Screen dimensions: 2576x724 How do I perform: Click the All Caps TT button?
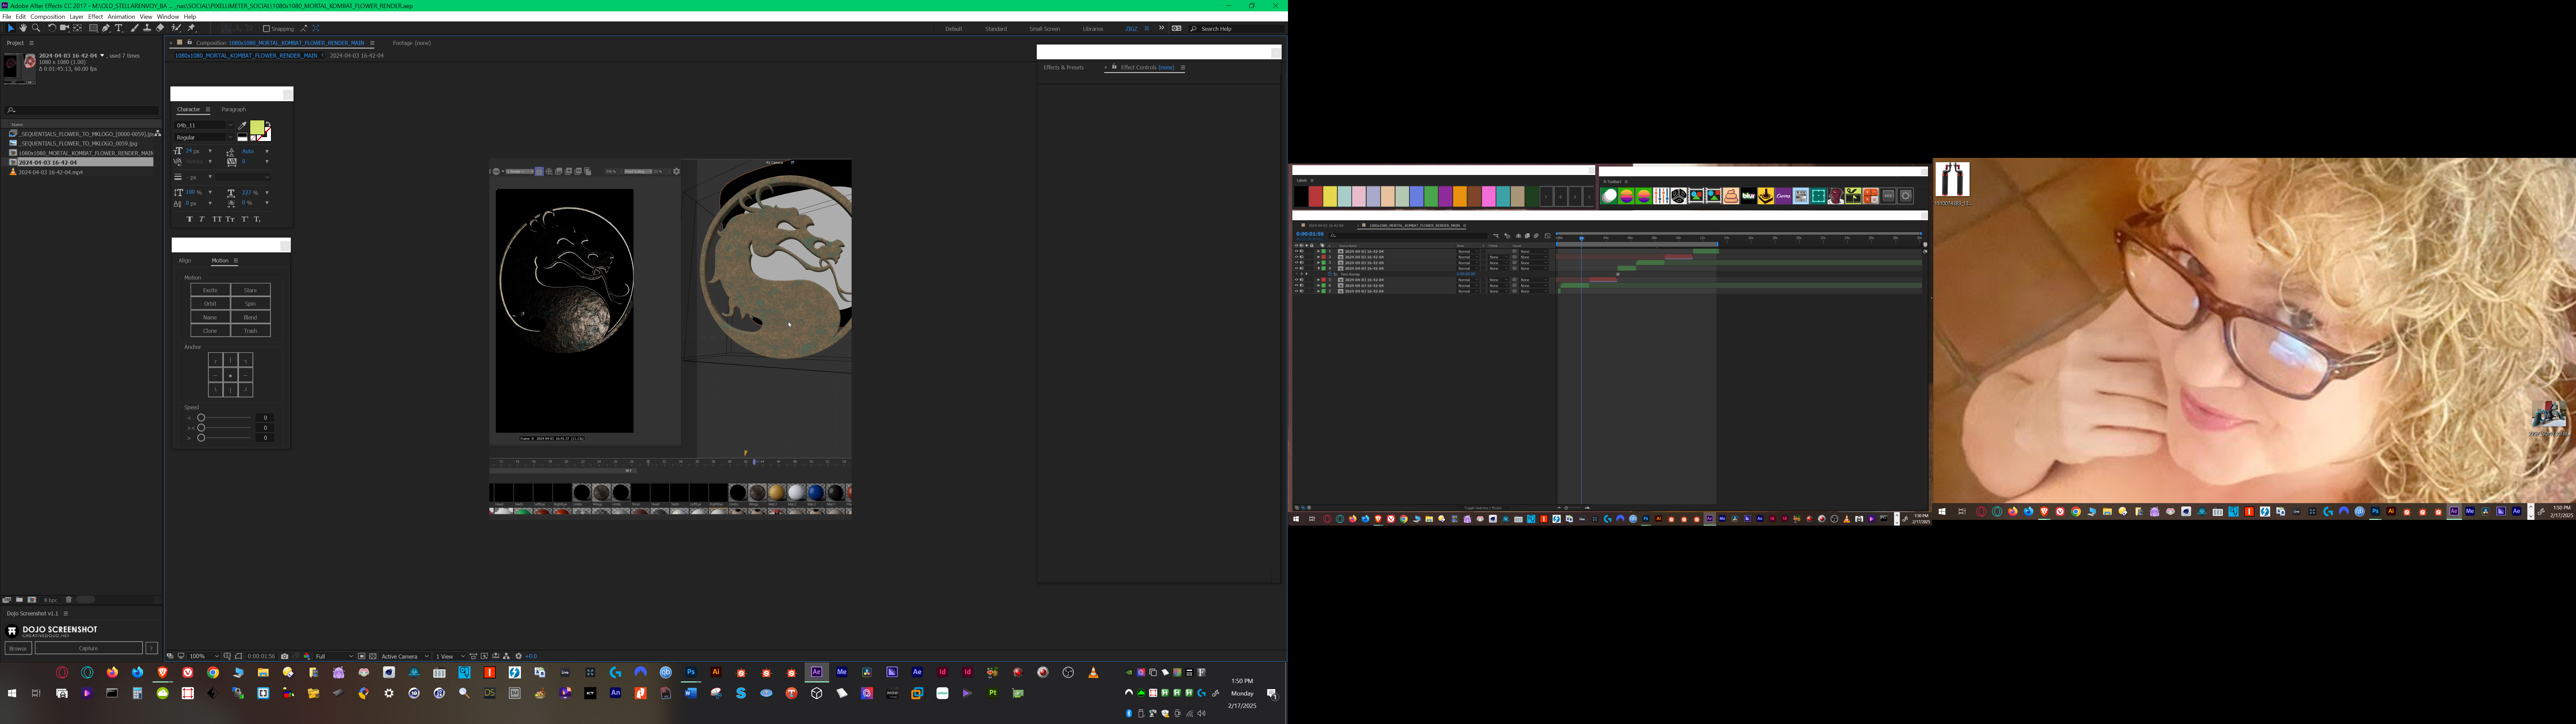[x=217, y=219]
